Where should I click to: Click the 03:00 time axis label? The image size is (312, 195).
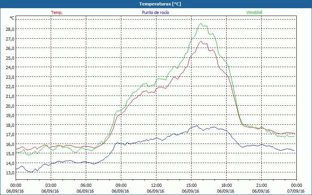51,186
